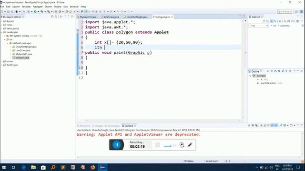Click the Quick Access search field
Viewport: 305px width, 171px height.
coord(285,11)
